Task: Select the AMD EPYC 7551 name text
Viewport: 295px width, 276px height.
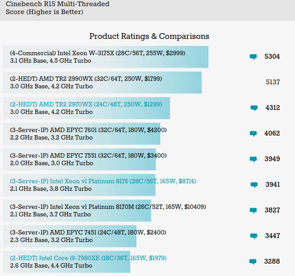Action: pyautogui.click(x=88, y=156)
